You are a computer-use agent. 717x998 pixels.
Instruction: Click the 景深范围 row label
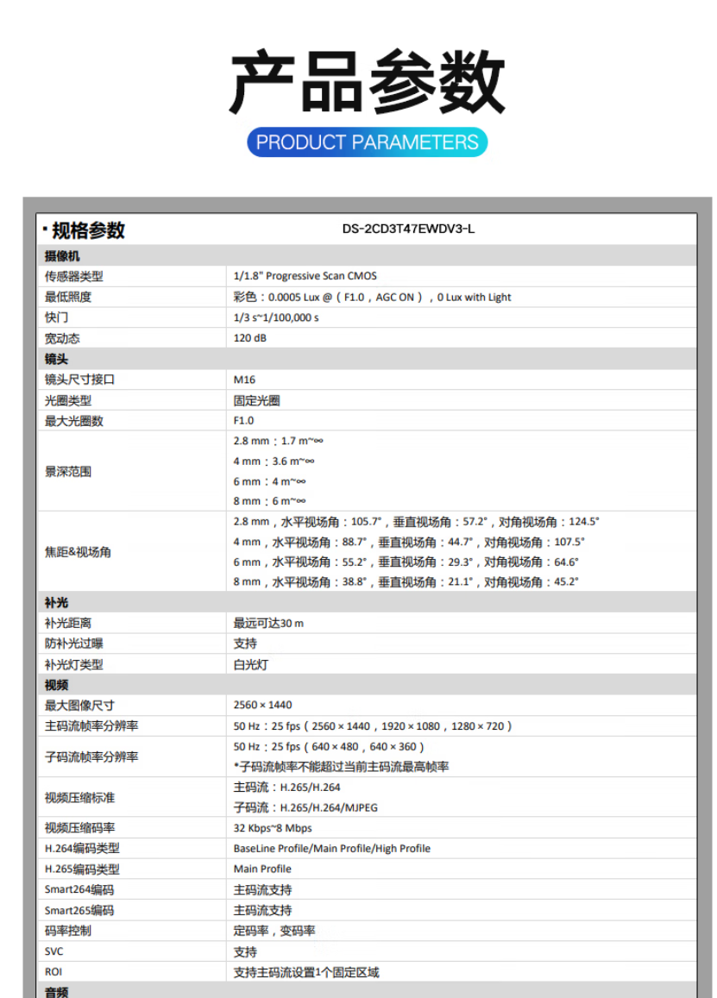(x=68, y=472)
